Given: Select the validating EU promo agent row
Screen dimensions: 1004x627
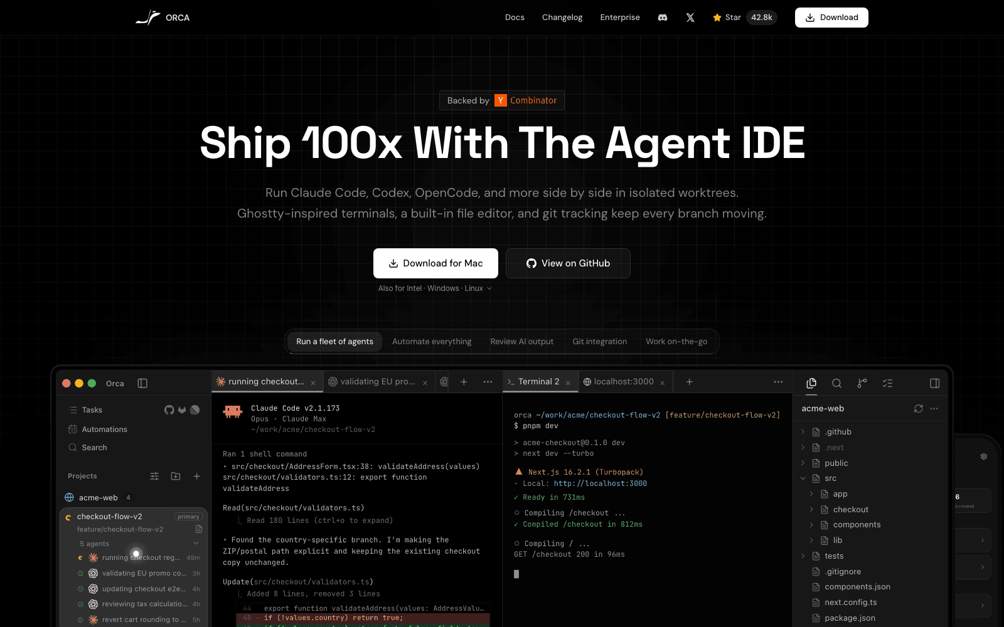Looking at the screenshot, I should [x=138, y=573].
